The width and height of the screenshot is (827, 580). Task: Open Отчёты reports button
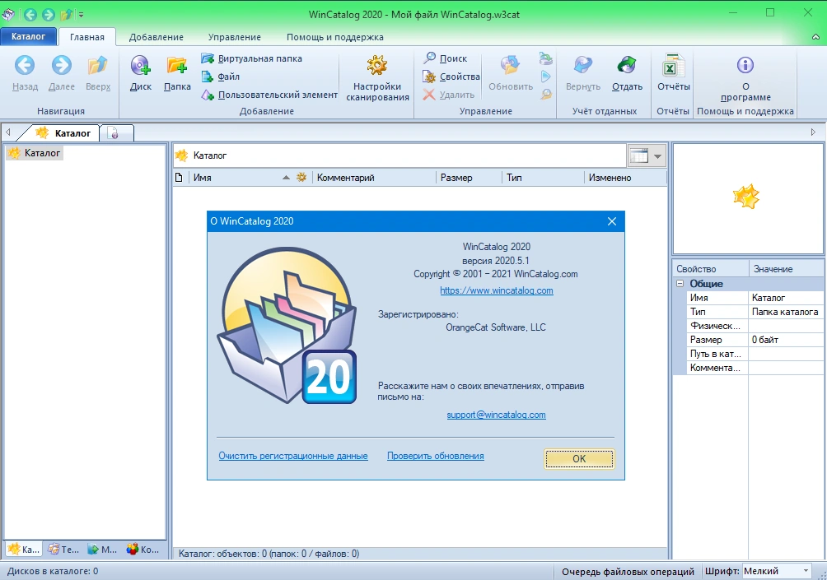(x=674, y=73)
